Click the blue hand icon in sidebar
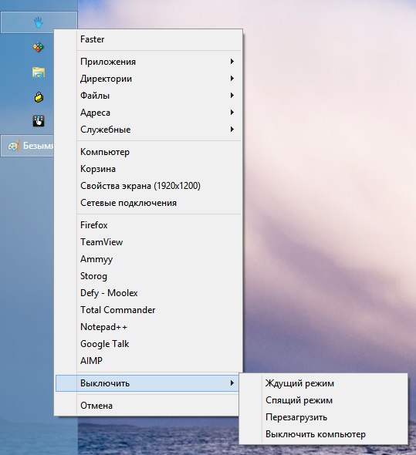The width and height of the screenshot is (416, 455). point(39,22)
